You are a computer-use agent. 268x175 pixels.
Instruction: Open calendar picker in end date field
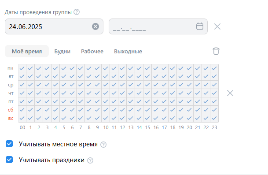[x=200, y=26]
